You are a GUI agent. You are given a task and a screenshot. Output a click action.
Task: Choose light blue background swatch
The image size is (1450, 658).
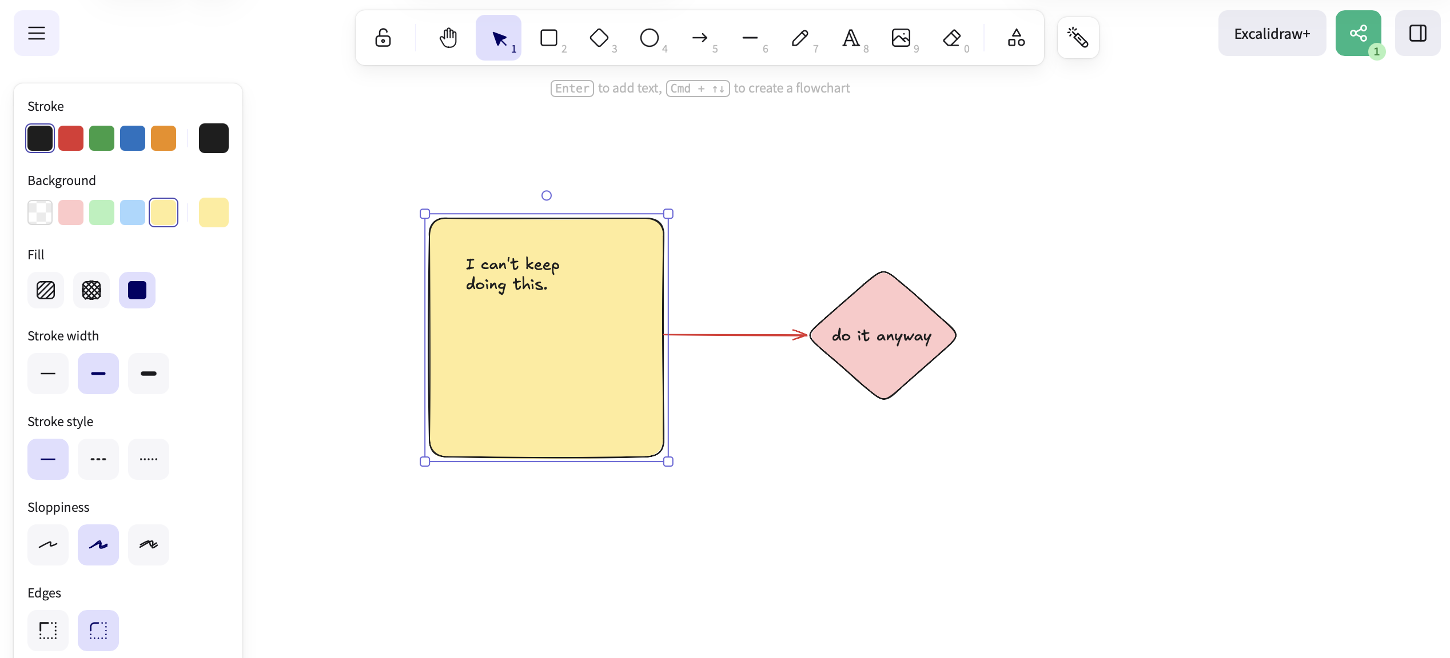click(x=133, y=212)
